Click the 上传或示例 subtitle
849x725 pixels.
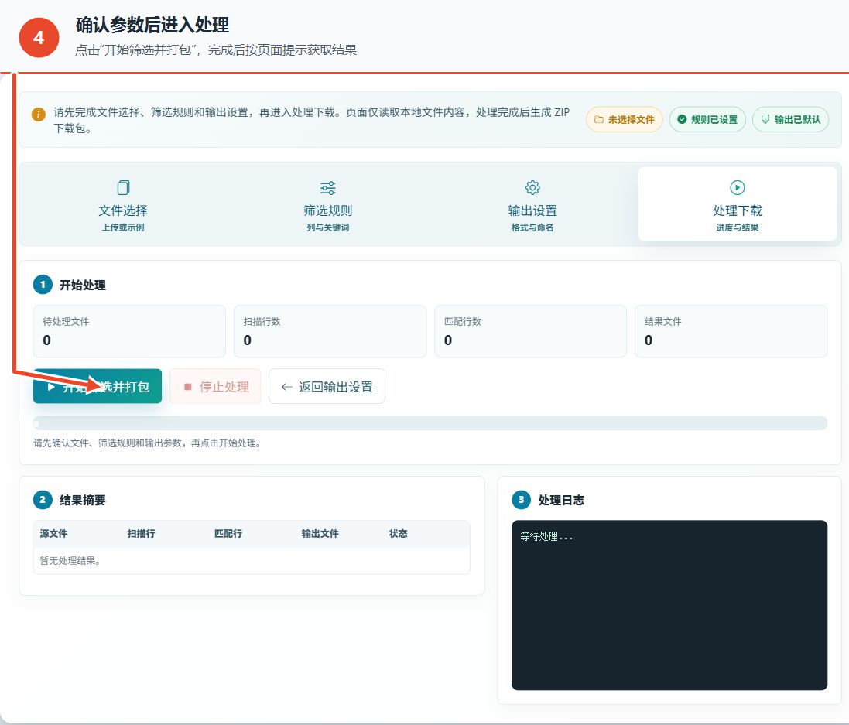coord(124,227)
